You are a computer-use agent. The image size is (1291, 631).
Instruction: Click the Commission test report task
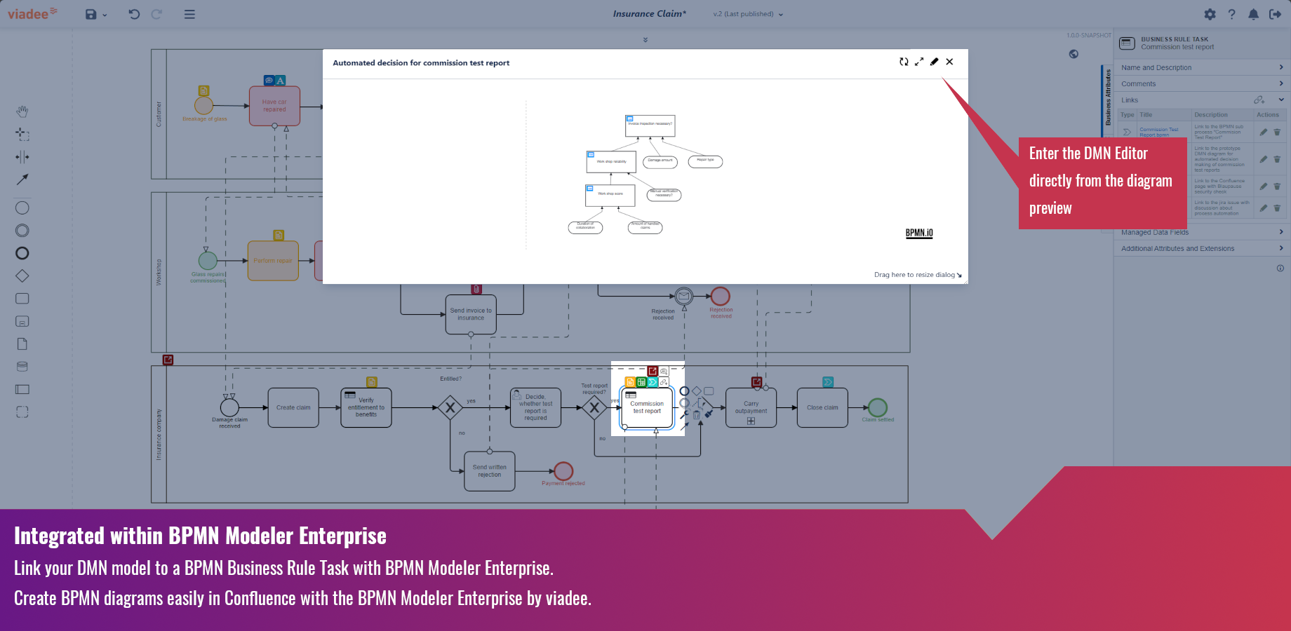point(647,407)
